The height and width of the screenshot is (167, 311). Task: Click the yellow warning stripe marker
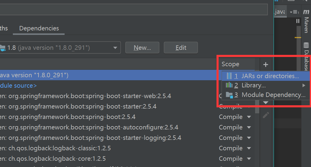298,37
